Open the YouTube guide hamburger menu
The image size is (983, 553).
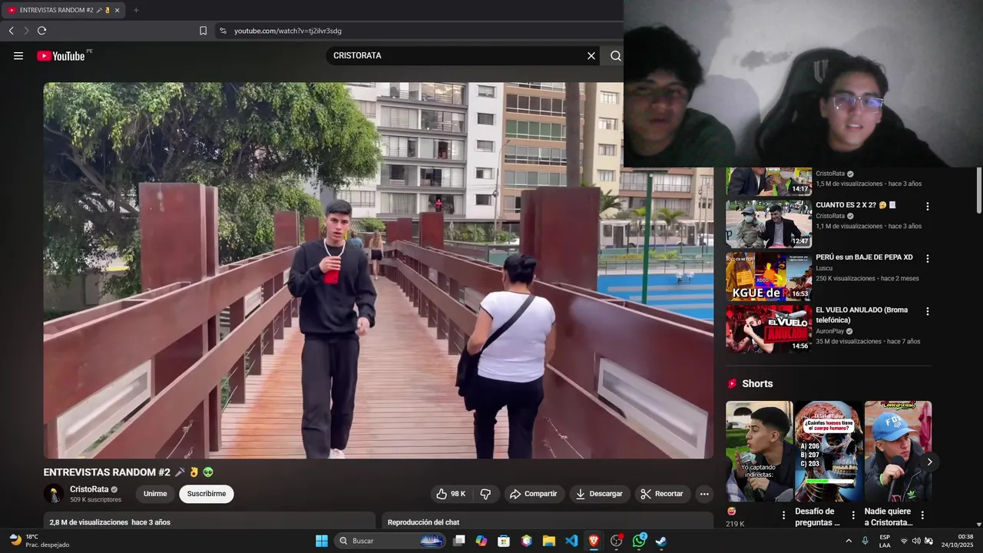click(x=18, y=55)
